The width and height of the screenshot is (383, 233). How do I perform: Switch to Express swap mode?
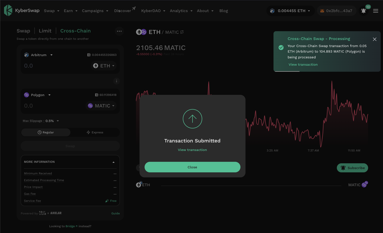pos(95,132)
